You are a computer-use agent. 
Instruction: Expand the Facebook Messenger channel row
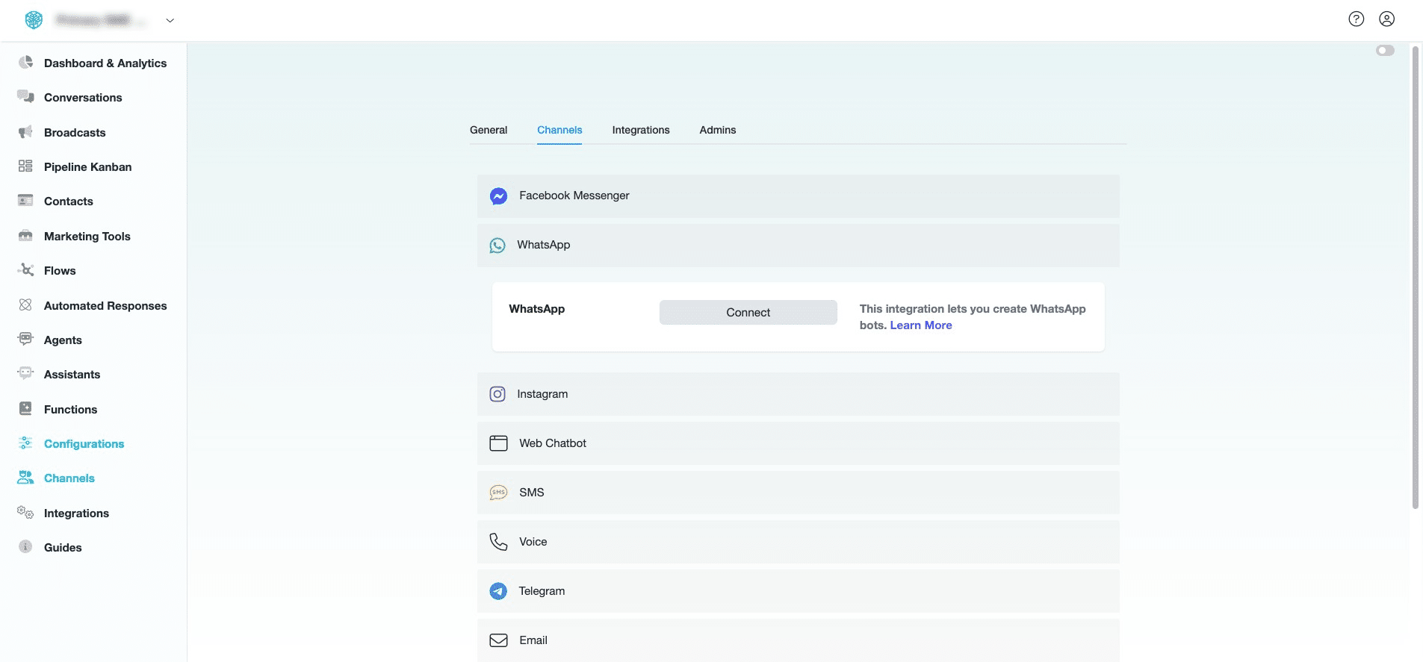[798, 196]
